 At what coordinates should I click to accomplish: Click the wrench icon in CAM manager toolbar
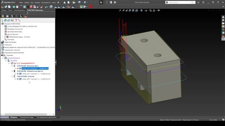19,20
